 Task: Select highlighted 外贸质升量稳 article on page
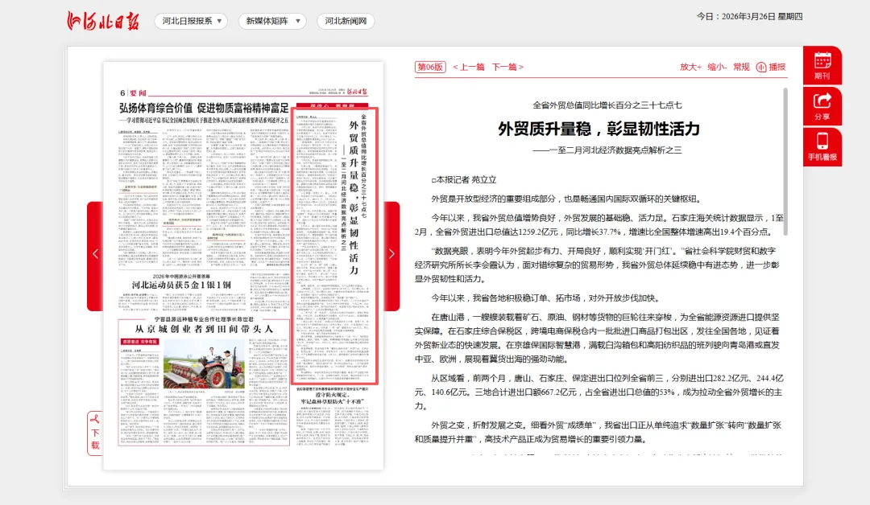tap(335, 246)
